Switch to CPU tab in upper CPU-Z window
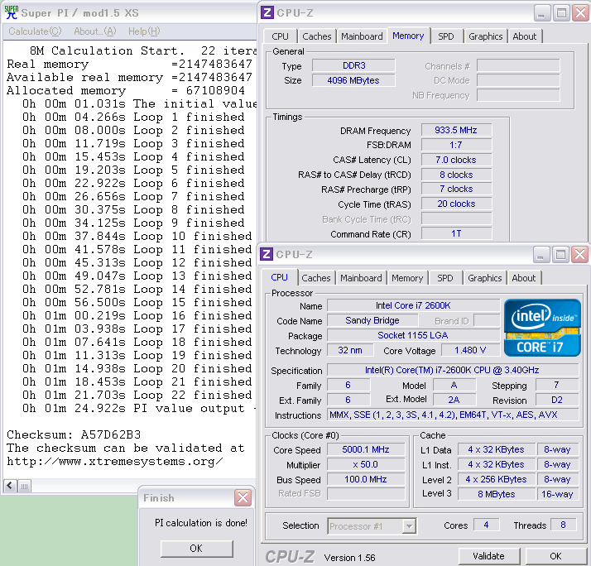 click(x=280, y=36)
